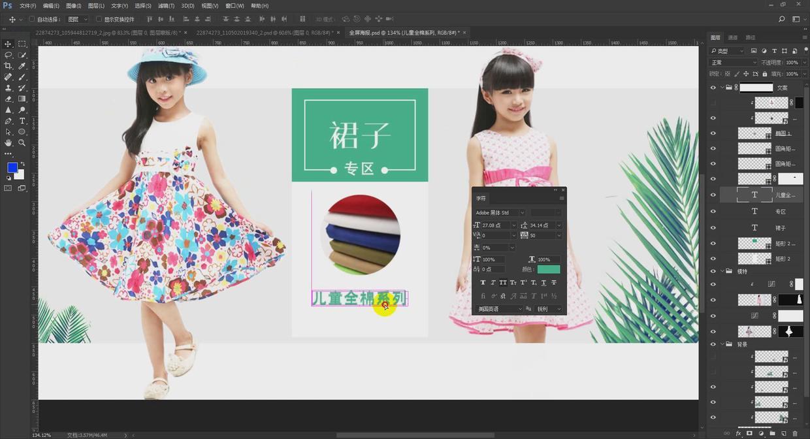Hide the 专区 text layer
This screenshot has width=810, height=439.
click(713, 212)
